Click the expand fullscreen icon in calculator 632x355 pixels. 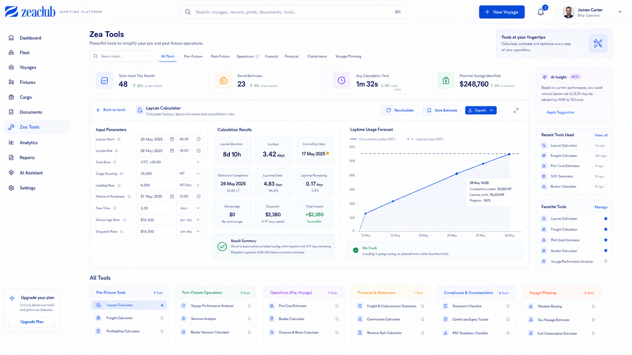pos(516,111)
